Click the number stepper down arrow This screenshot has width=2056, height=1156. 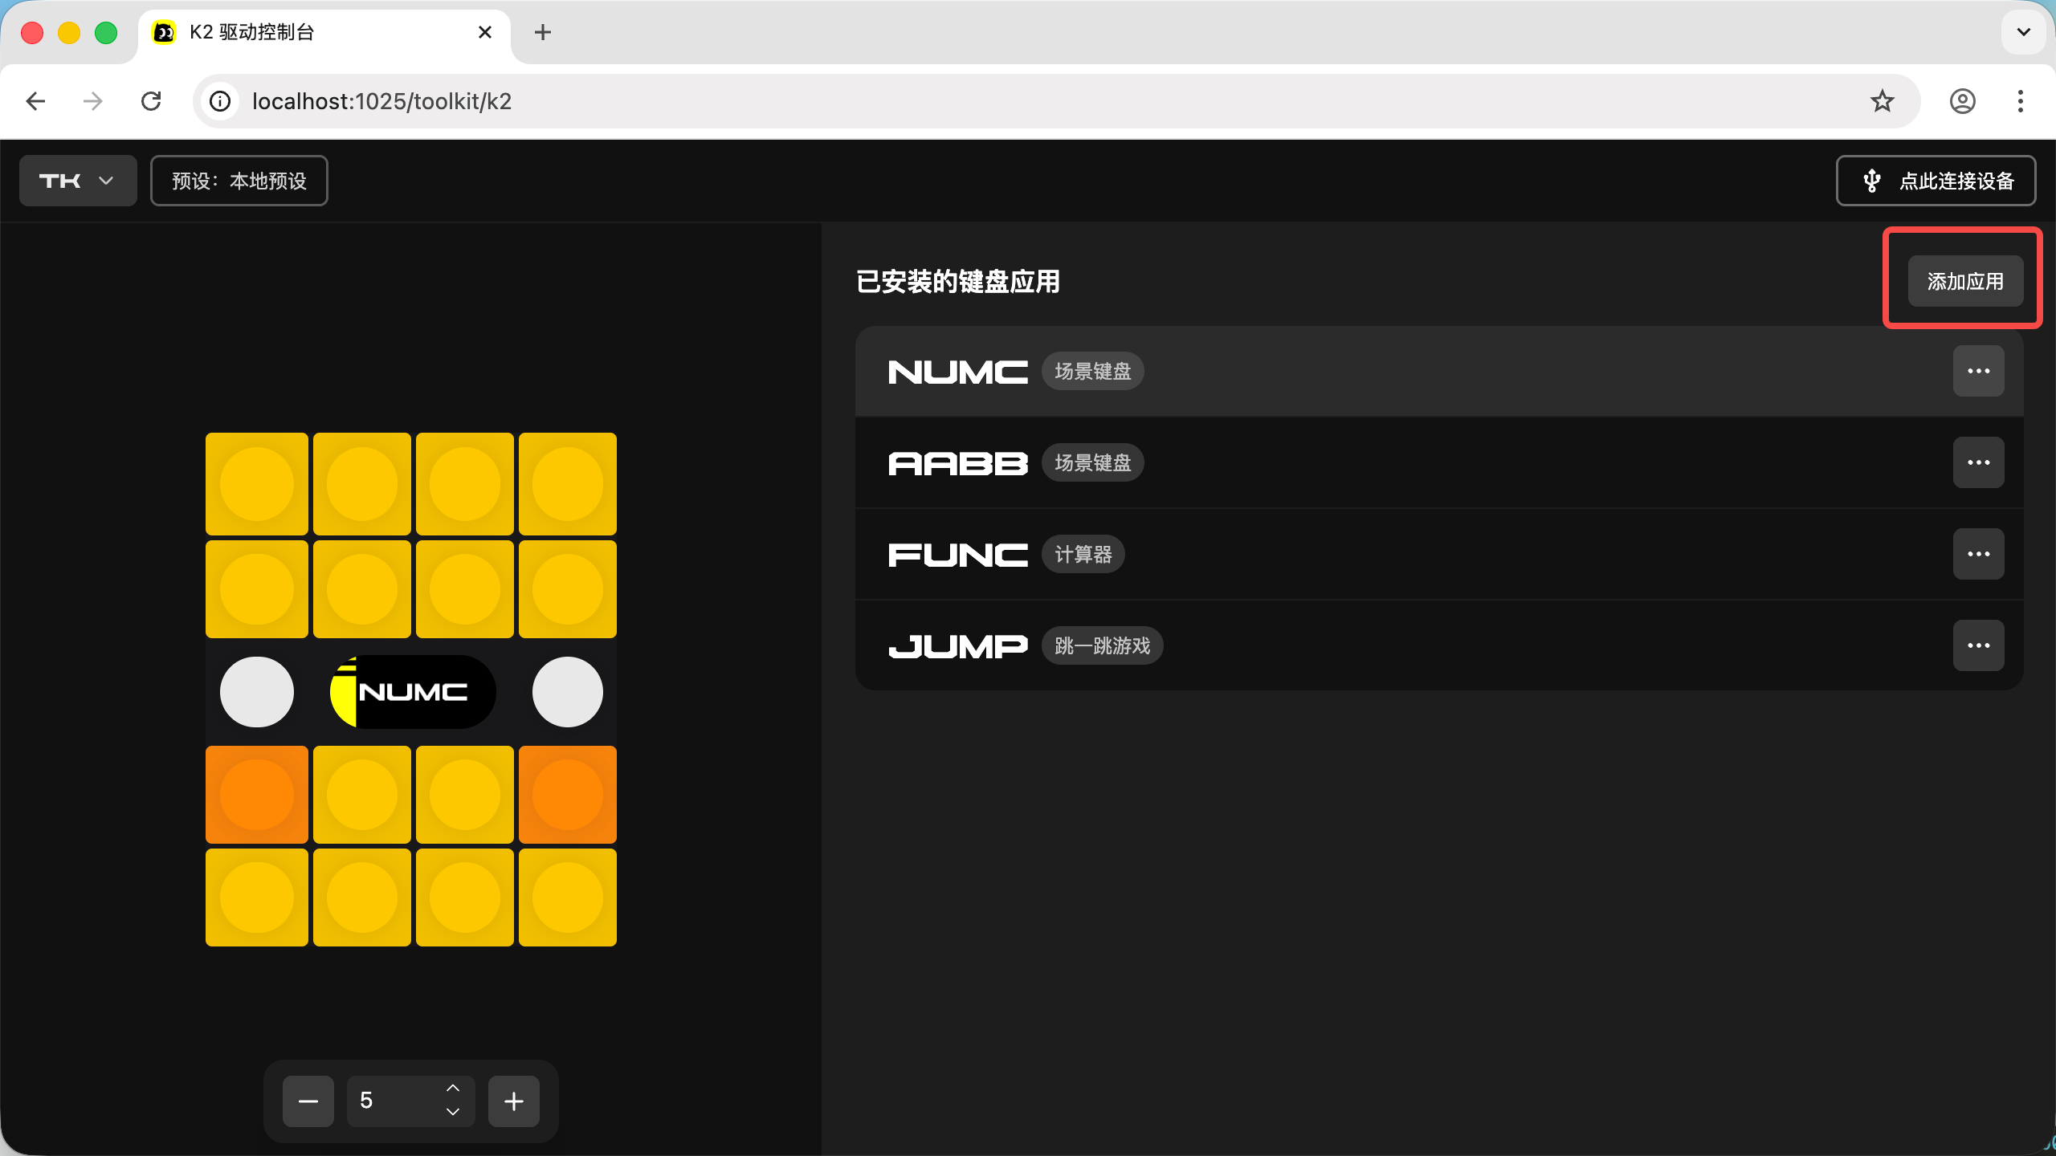[453, 1112]
